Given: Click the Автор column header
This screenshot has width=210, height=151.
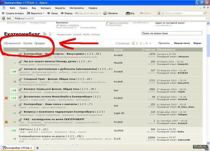Looking at the screenshot, I should pyautogui.click(x=118, y=50).
